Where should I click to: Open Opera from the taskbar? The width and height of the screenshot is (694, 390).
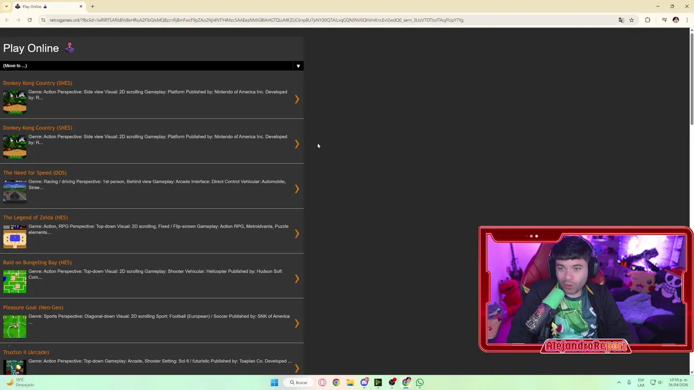(322, 382)
